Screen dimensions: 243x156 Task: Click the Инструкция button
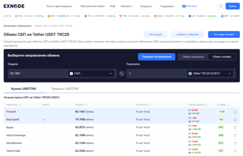coord(156,34)
